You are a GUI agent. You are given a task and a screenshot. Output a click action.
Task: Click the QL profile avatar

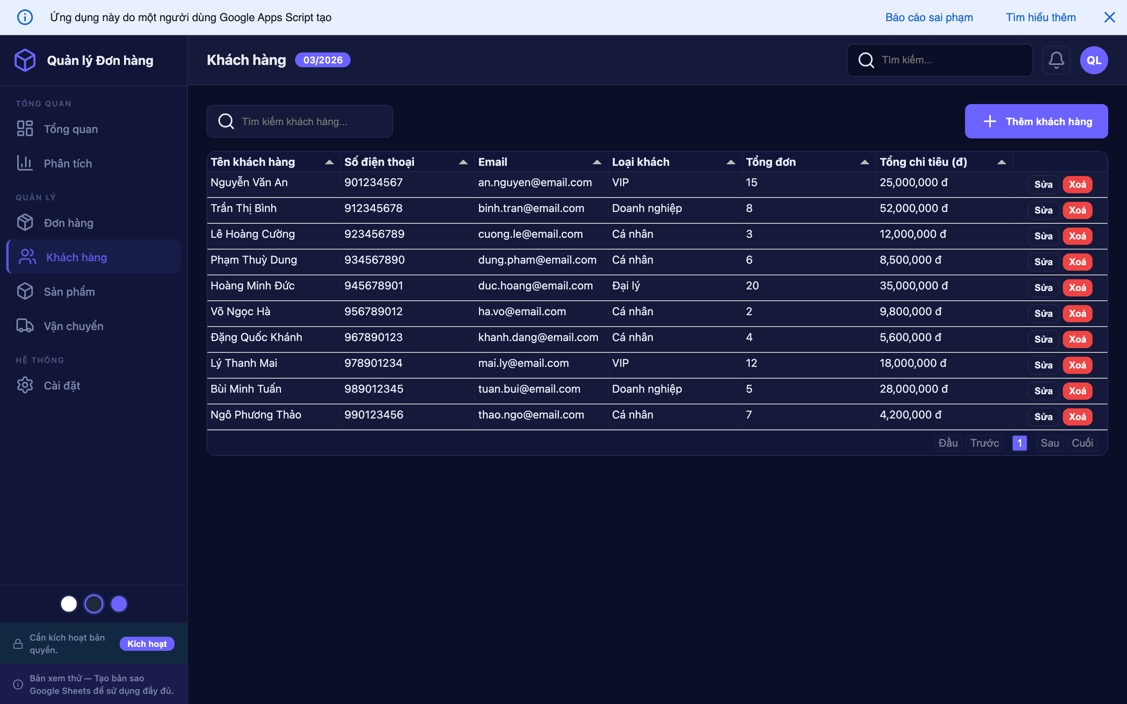(x=1093, y=59)
